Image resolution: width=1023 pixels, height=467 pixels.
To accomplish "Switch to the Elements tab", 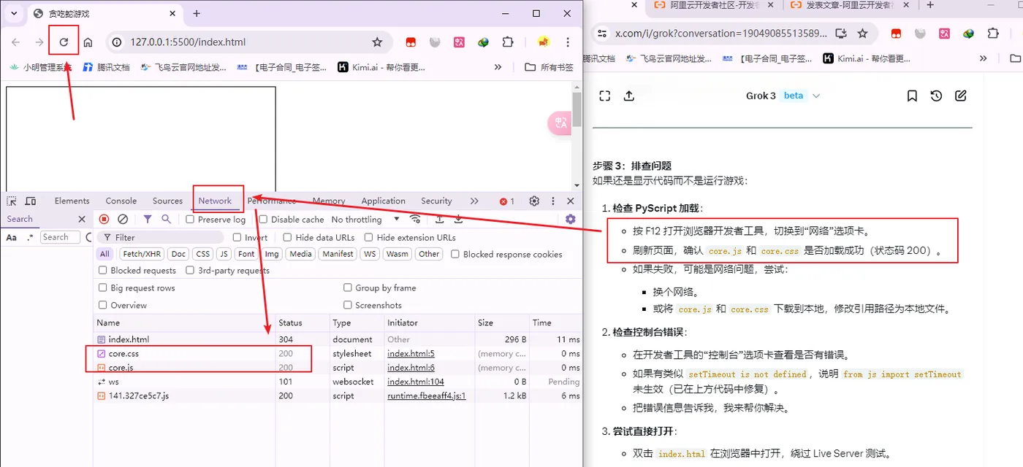I will coord(72,201).
